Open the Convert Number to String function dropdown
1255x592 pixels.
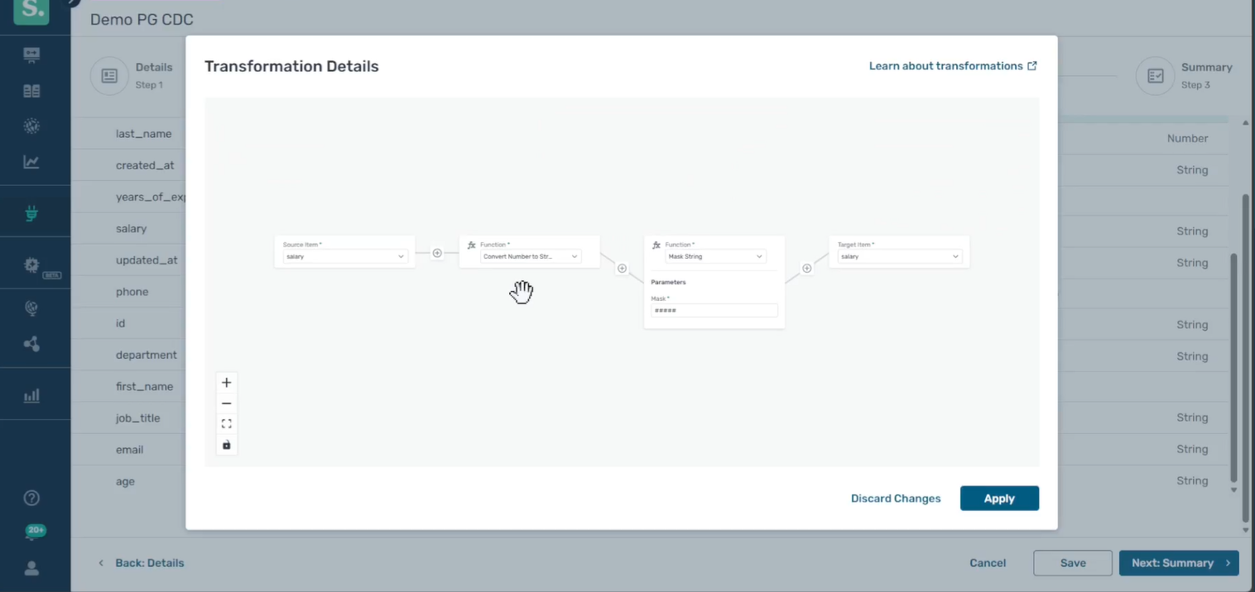[x=530, y=256]
